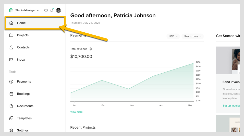
Task: Click the Home house icon
Action: coord(11,23)
